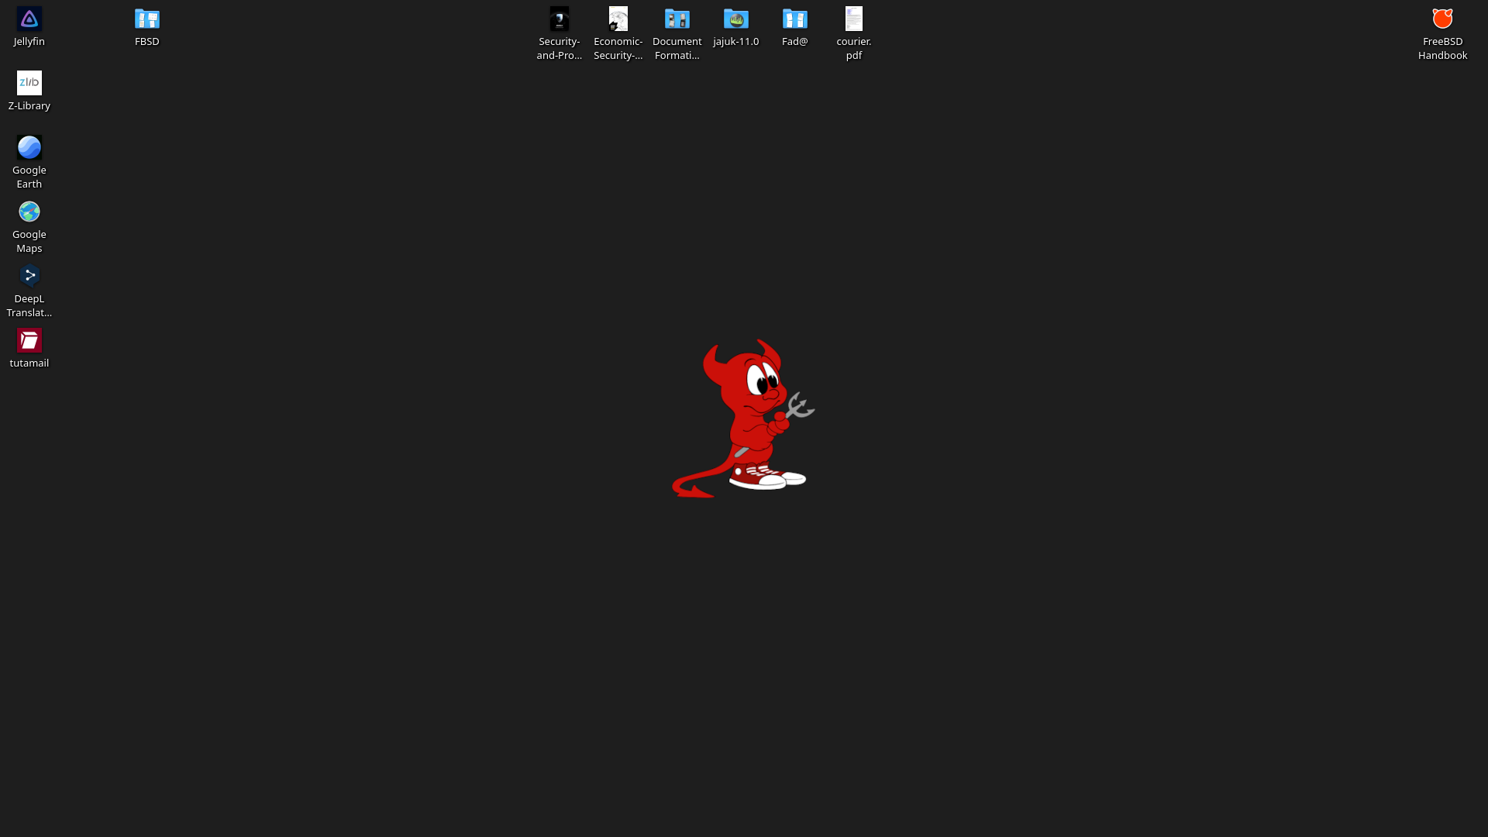The width and height of the screenshot is (1488, 837).
Task: Click the tutamail red icon
Action: coord(29,340)
